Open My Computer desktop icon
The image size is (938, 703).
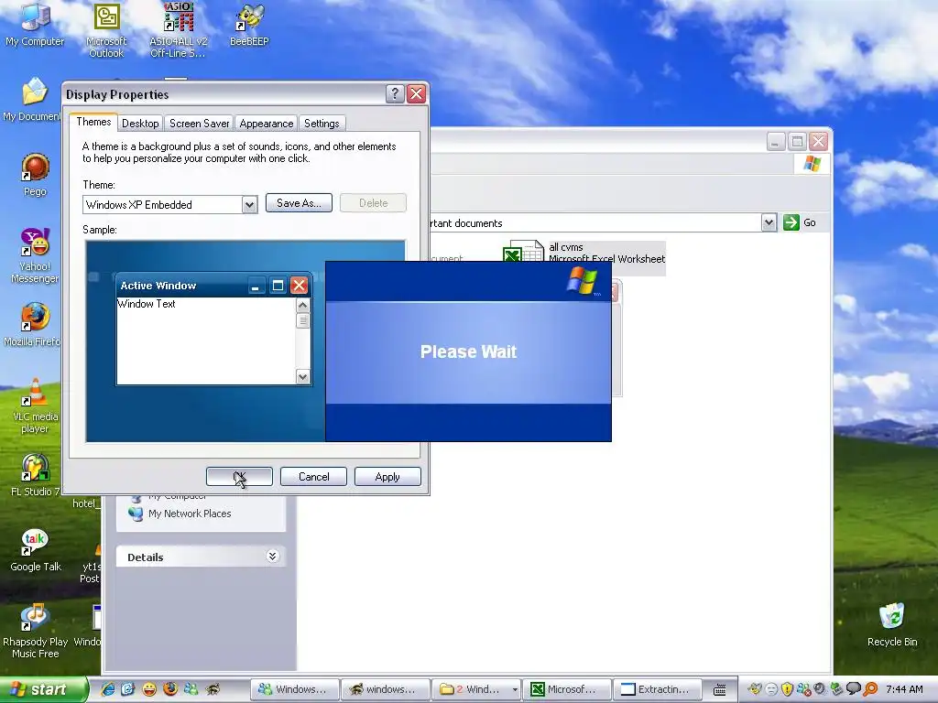click(x=35, y=24)
